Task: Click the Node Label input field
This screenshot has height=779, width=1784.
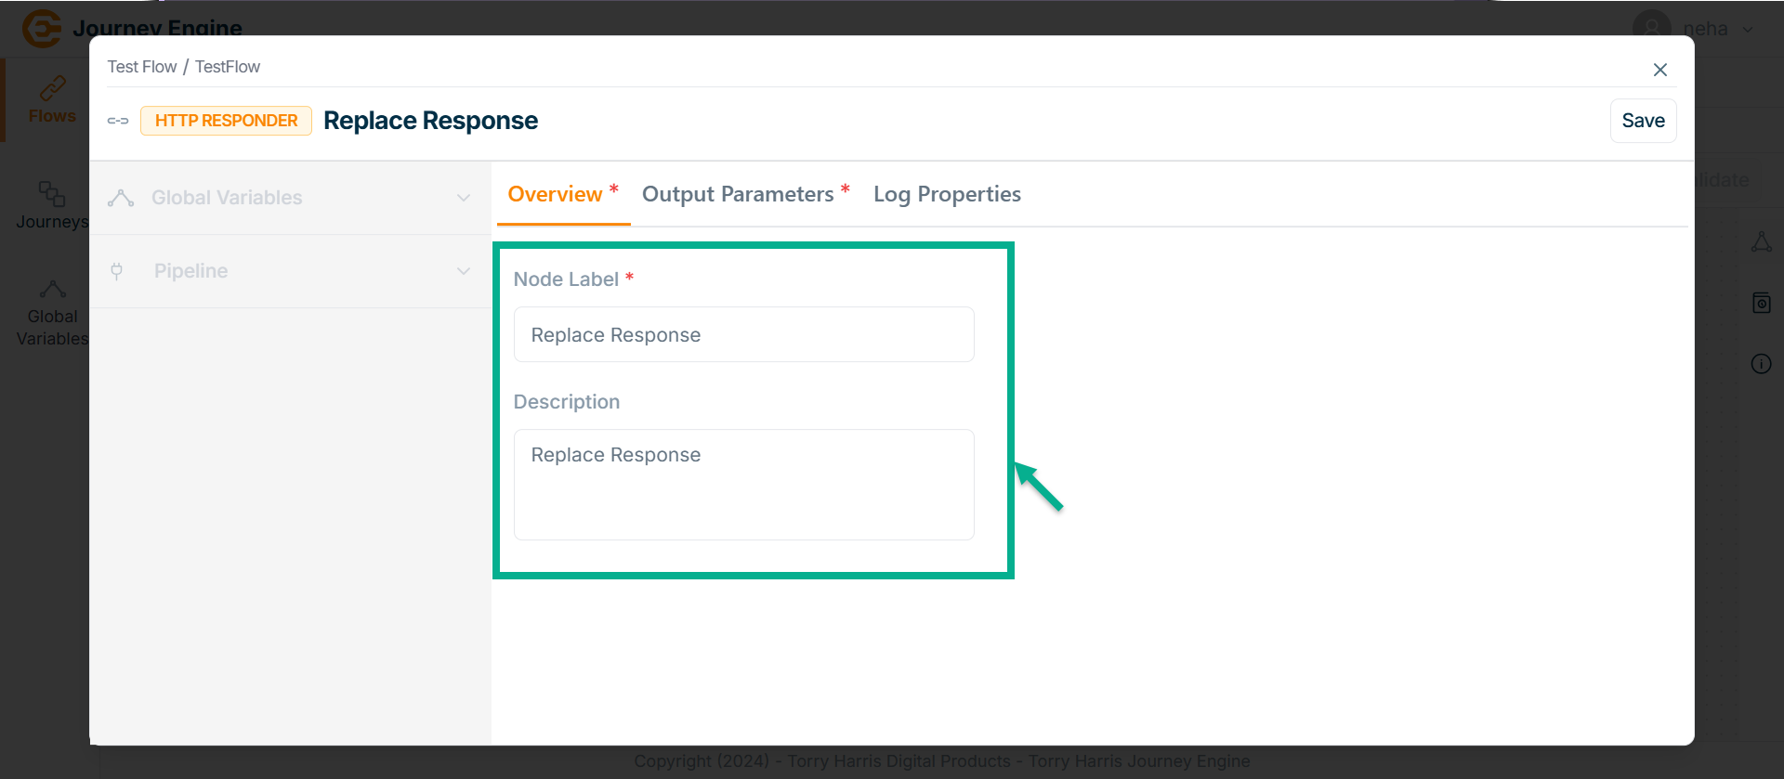Action: 743,334
